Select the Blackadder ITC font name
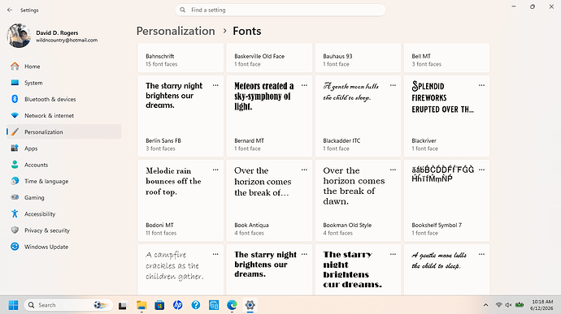 pos(341,140)
